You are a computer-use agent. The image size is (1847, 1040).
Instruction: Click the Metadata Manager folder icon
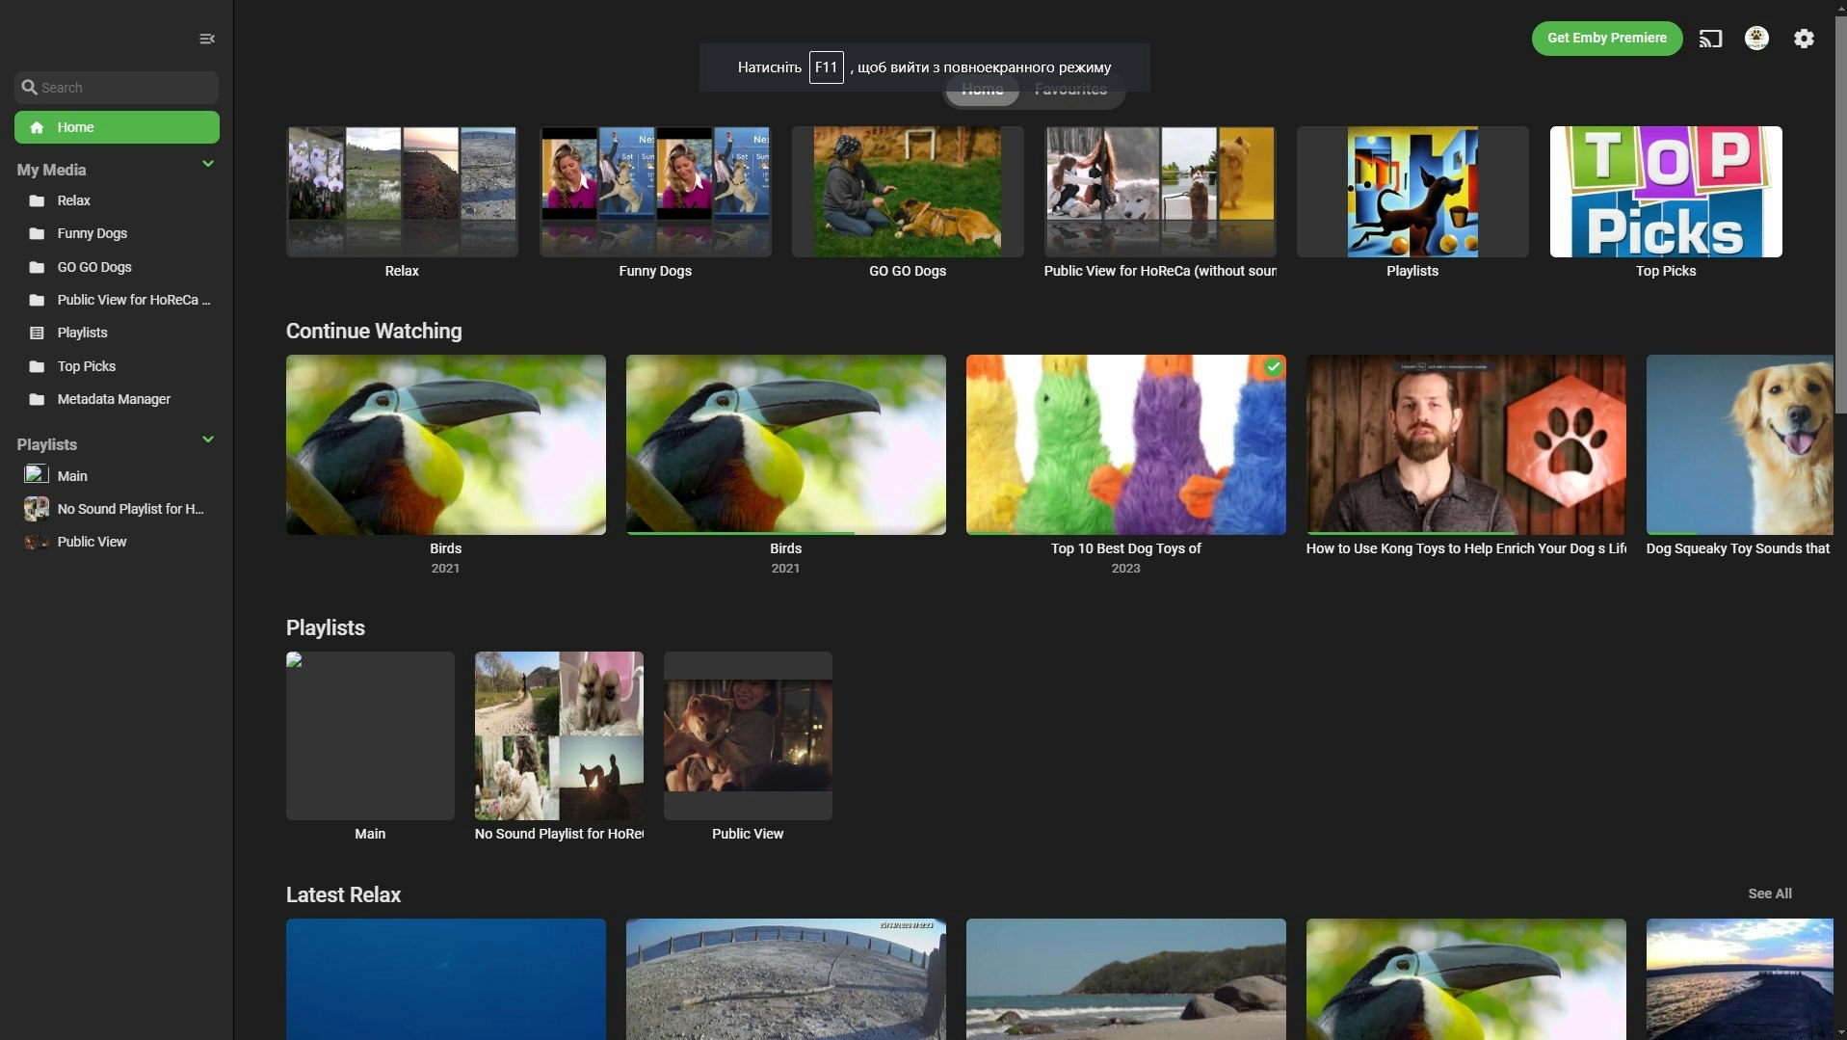tap(37, 399)
